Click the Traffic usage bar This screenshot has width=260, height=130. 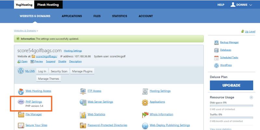(x=231, y=118)
